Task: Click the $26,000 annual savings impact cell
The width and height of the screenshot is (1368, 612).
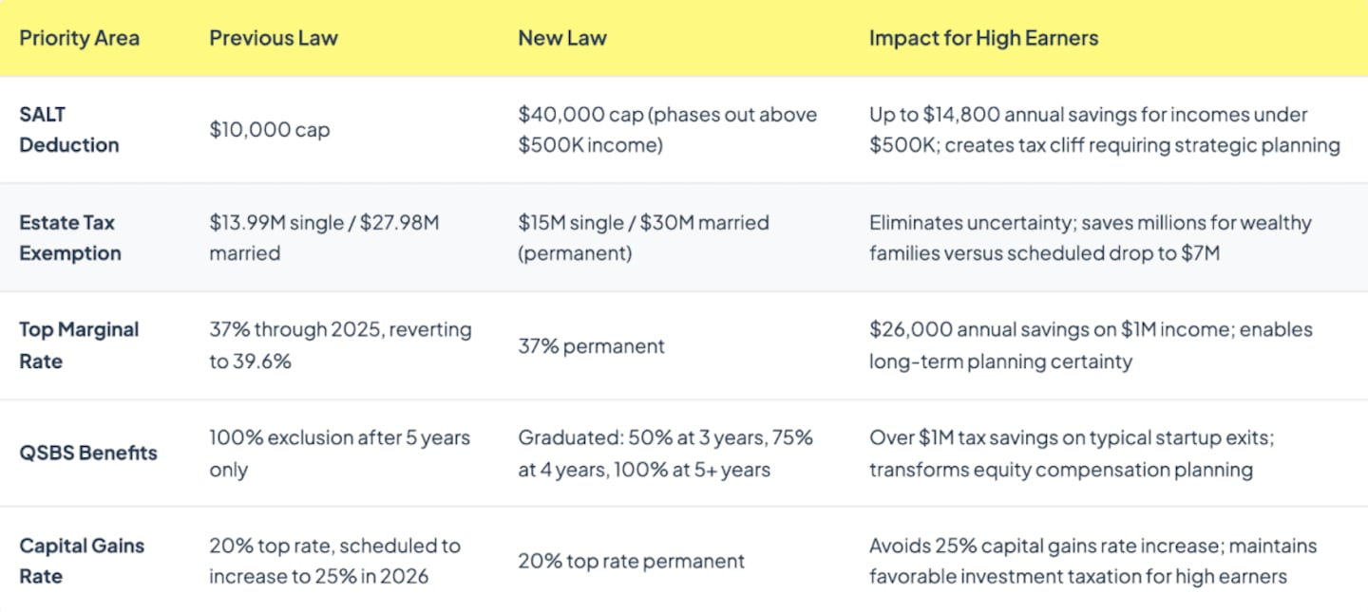Action: click(x=1091, y=345)
